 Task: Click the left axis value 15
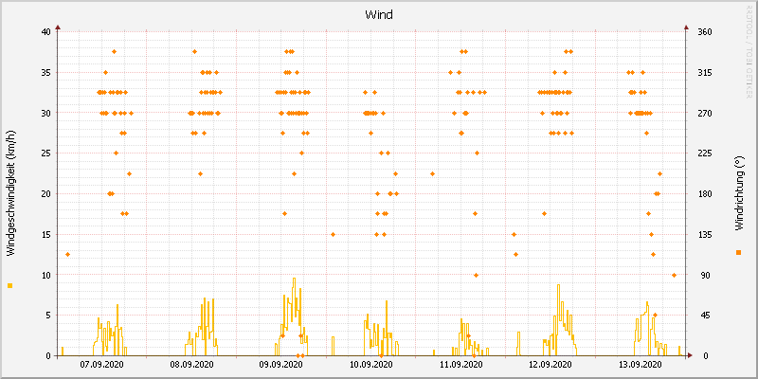click(45, 234)
